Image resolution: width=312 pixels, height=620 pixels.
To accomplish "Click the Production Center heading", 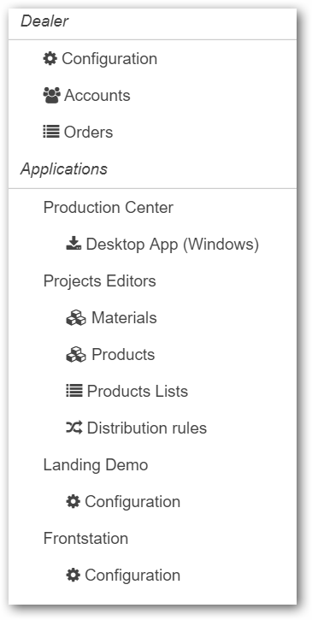I will coord(109,207).
